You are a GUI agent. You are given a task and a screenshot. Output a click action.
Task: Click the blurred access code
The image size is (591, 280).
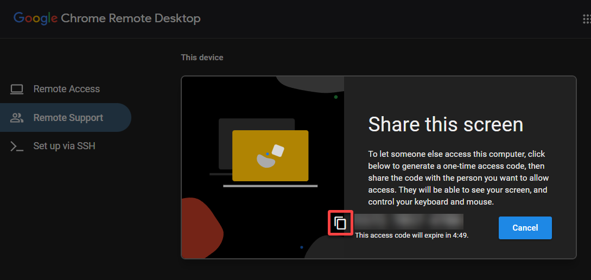(x=409, y=221)
